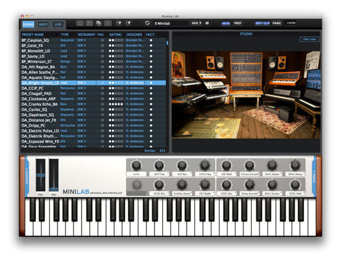Click the ENV1 Attack knob
The image size is (341, 261).
(272, 165)
